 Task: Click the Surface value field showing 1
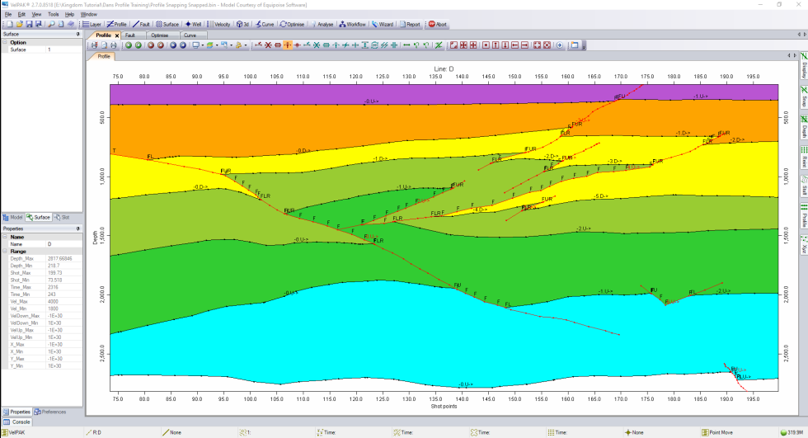[64, 49]
